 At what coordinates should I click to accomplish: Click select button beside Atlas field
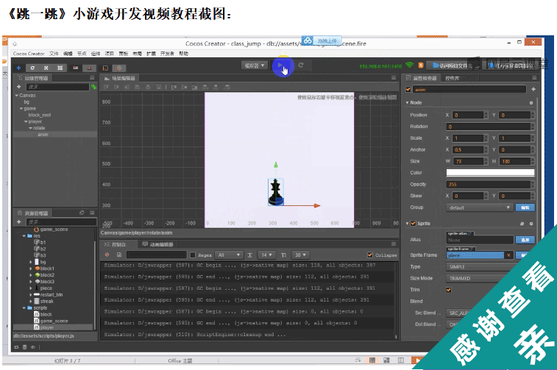pos(525,240)
